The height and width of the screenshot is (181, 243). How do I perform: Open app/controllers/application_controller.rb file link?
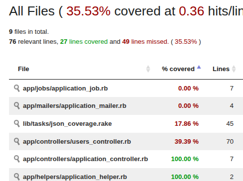85,159
